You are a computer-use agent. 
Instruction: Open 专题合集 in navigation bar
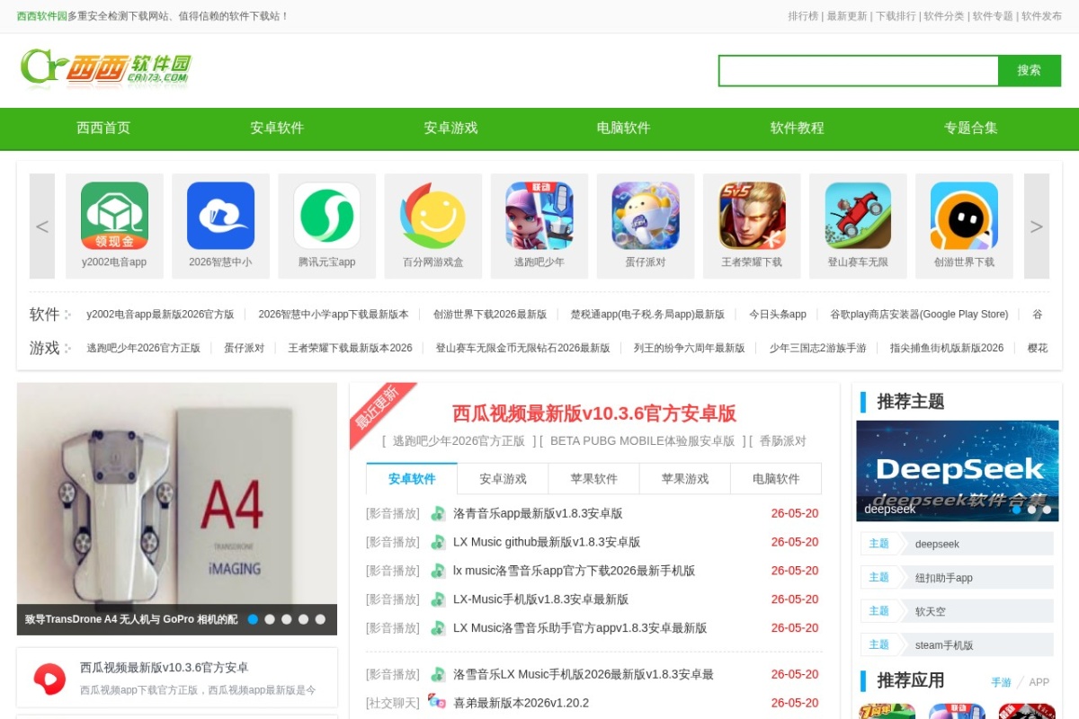(x=970, y=128)
